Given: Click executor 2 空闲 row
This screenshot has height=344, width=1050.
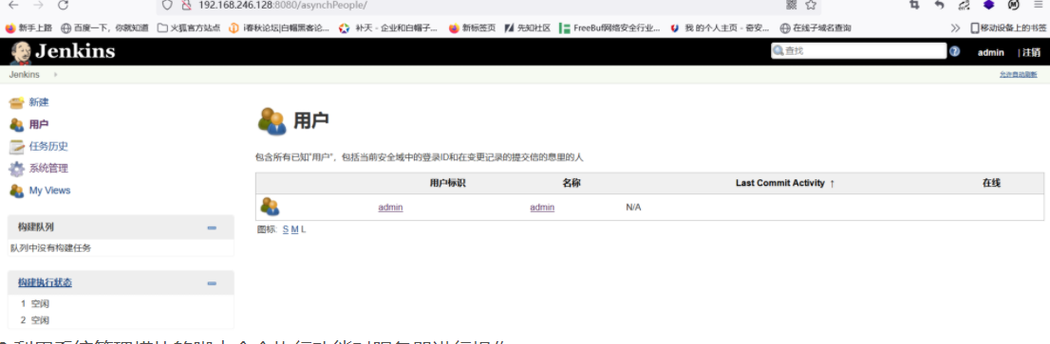Looking at the screenshot, I should click(35, 320).
